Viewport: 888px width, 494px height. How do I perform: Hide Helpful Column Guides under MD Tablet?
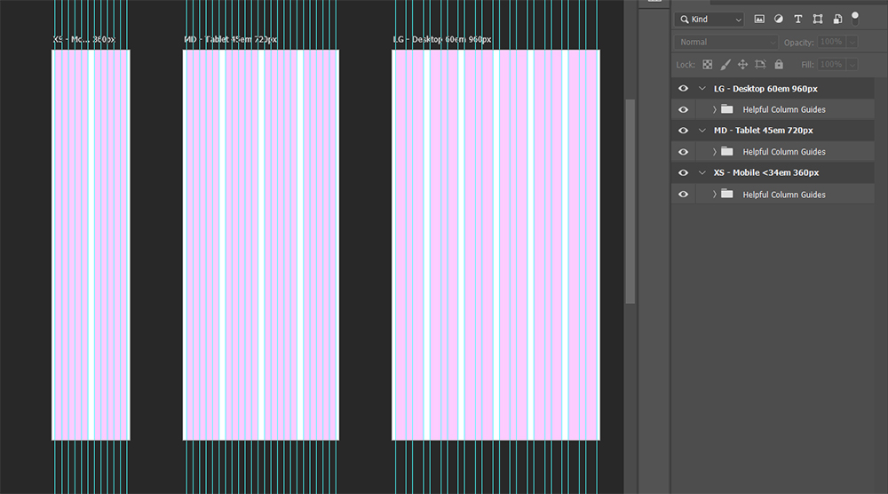[x=683, y=152]
